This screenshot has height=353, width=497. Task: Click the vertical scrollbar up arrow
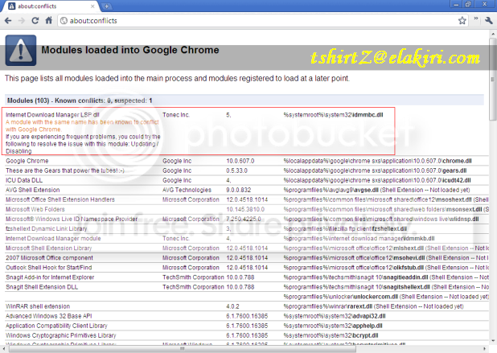493,34
